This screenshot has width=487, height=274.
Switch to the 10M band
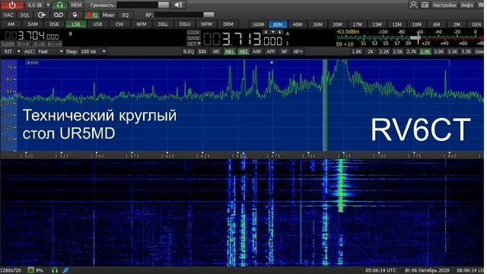417,24
